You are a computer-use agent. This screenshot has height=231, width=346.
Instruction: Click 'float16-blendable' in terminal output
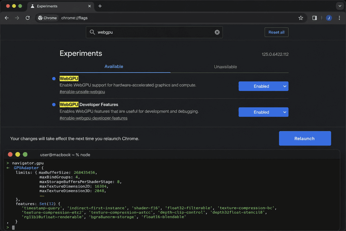[x=163, y=217]
